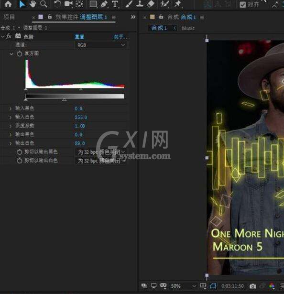Image resolution: width=284 pixels, height=294 pixels.
Task: Click the 灰度系数 value 1.00
Action: click(x=80, y=126)
